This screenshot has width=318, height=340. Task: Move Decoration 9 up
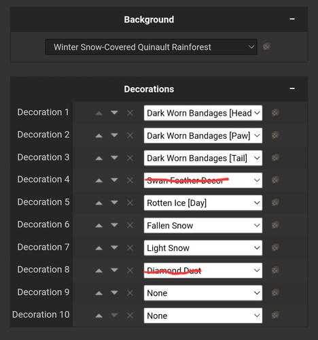coord(99,293)
